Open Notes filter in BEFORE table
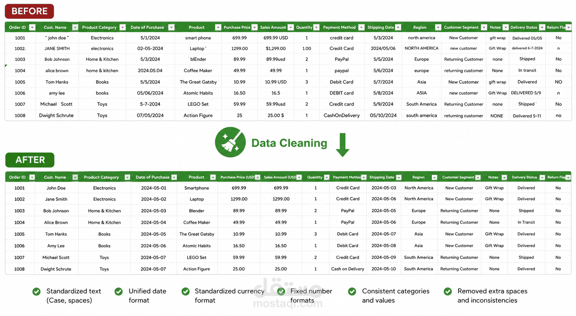 (x=506, y=27)
